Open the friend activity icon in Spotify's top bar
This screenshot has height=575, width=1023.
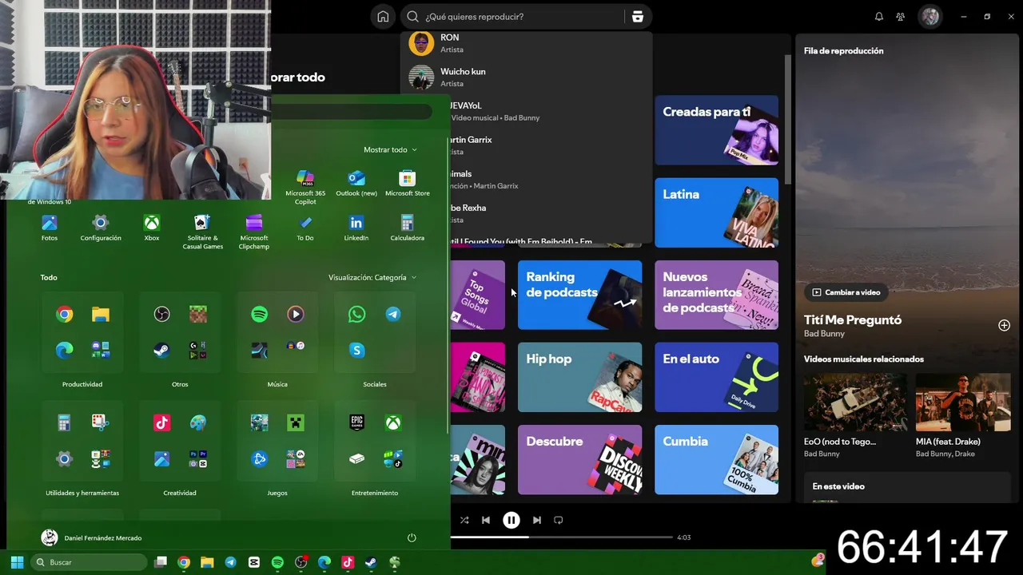901,17
